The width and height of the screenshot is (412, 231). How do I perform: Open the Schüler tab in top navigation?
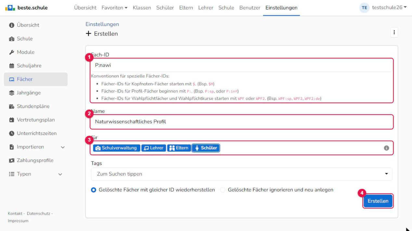click(165, 8)
